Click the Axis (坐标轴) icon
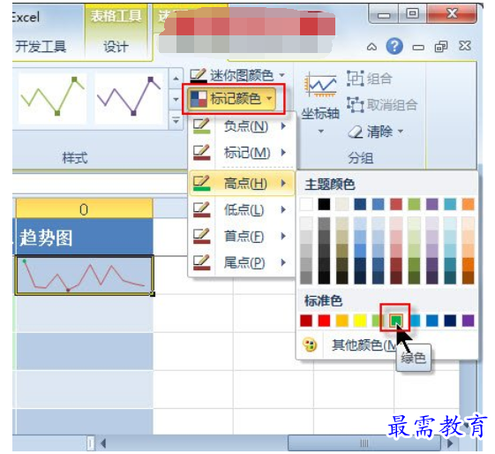Screen dimensions: 495x454 [x=320, y=85]
